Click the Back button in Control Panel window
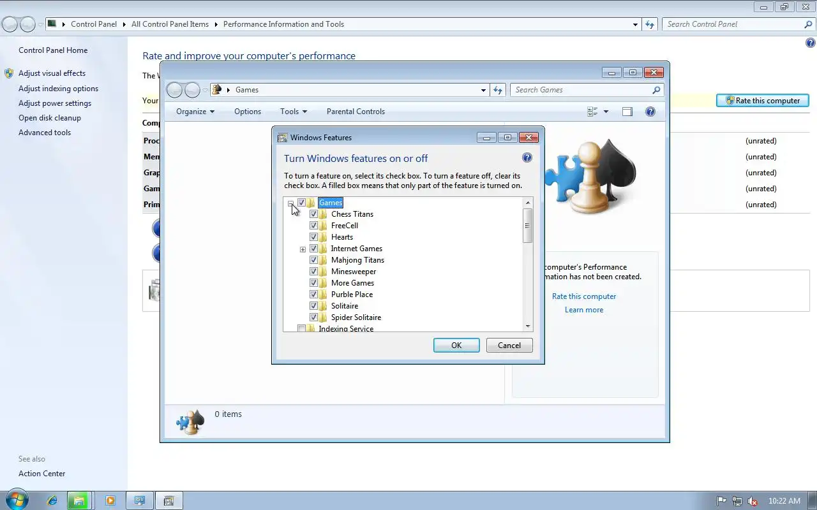This screenshot has height=510, width=817. click(10, 25)
